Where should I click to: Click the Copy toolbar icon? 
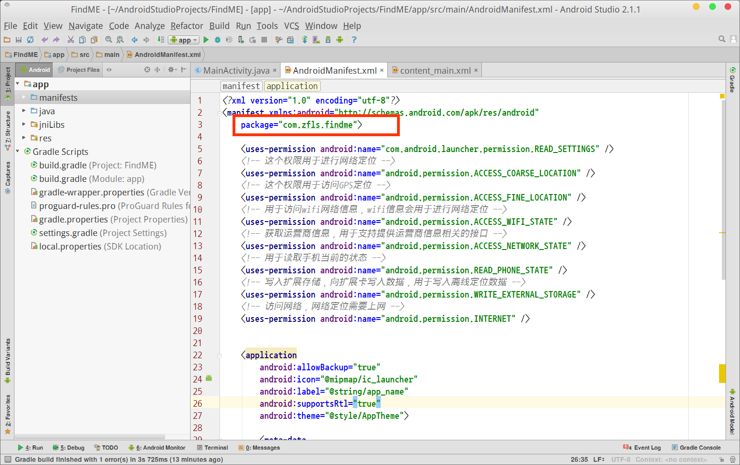coord(82,40)
